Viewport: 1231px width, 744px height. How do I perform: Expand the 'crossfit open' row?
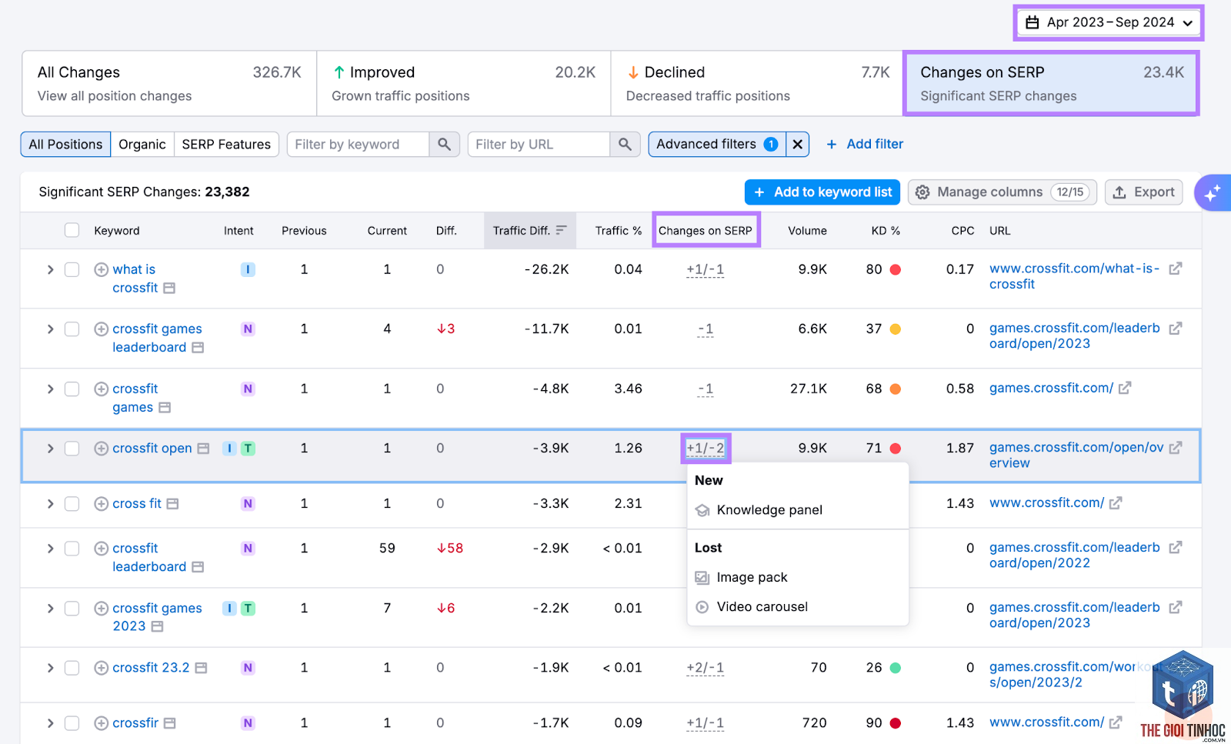click(50, 449)
